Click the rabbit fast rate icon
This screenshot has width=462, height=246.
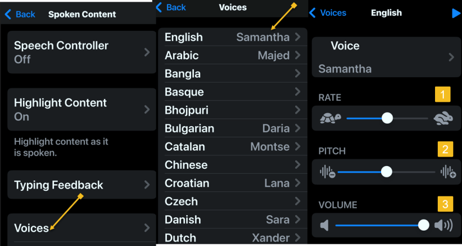click(x=444, y=118)
